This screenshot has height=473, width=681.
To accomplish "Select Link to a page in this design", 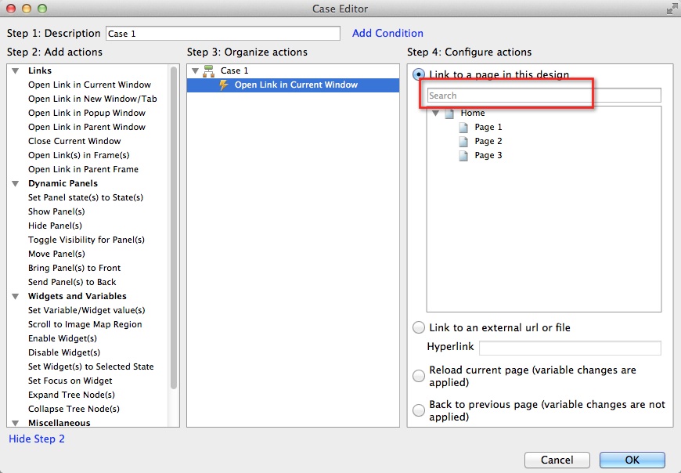I will (x=419, y=75).
